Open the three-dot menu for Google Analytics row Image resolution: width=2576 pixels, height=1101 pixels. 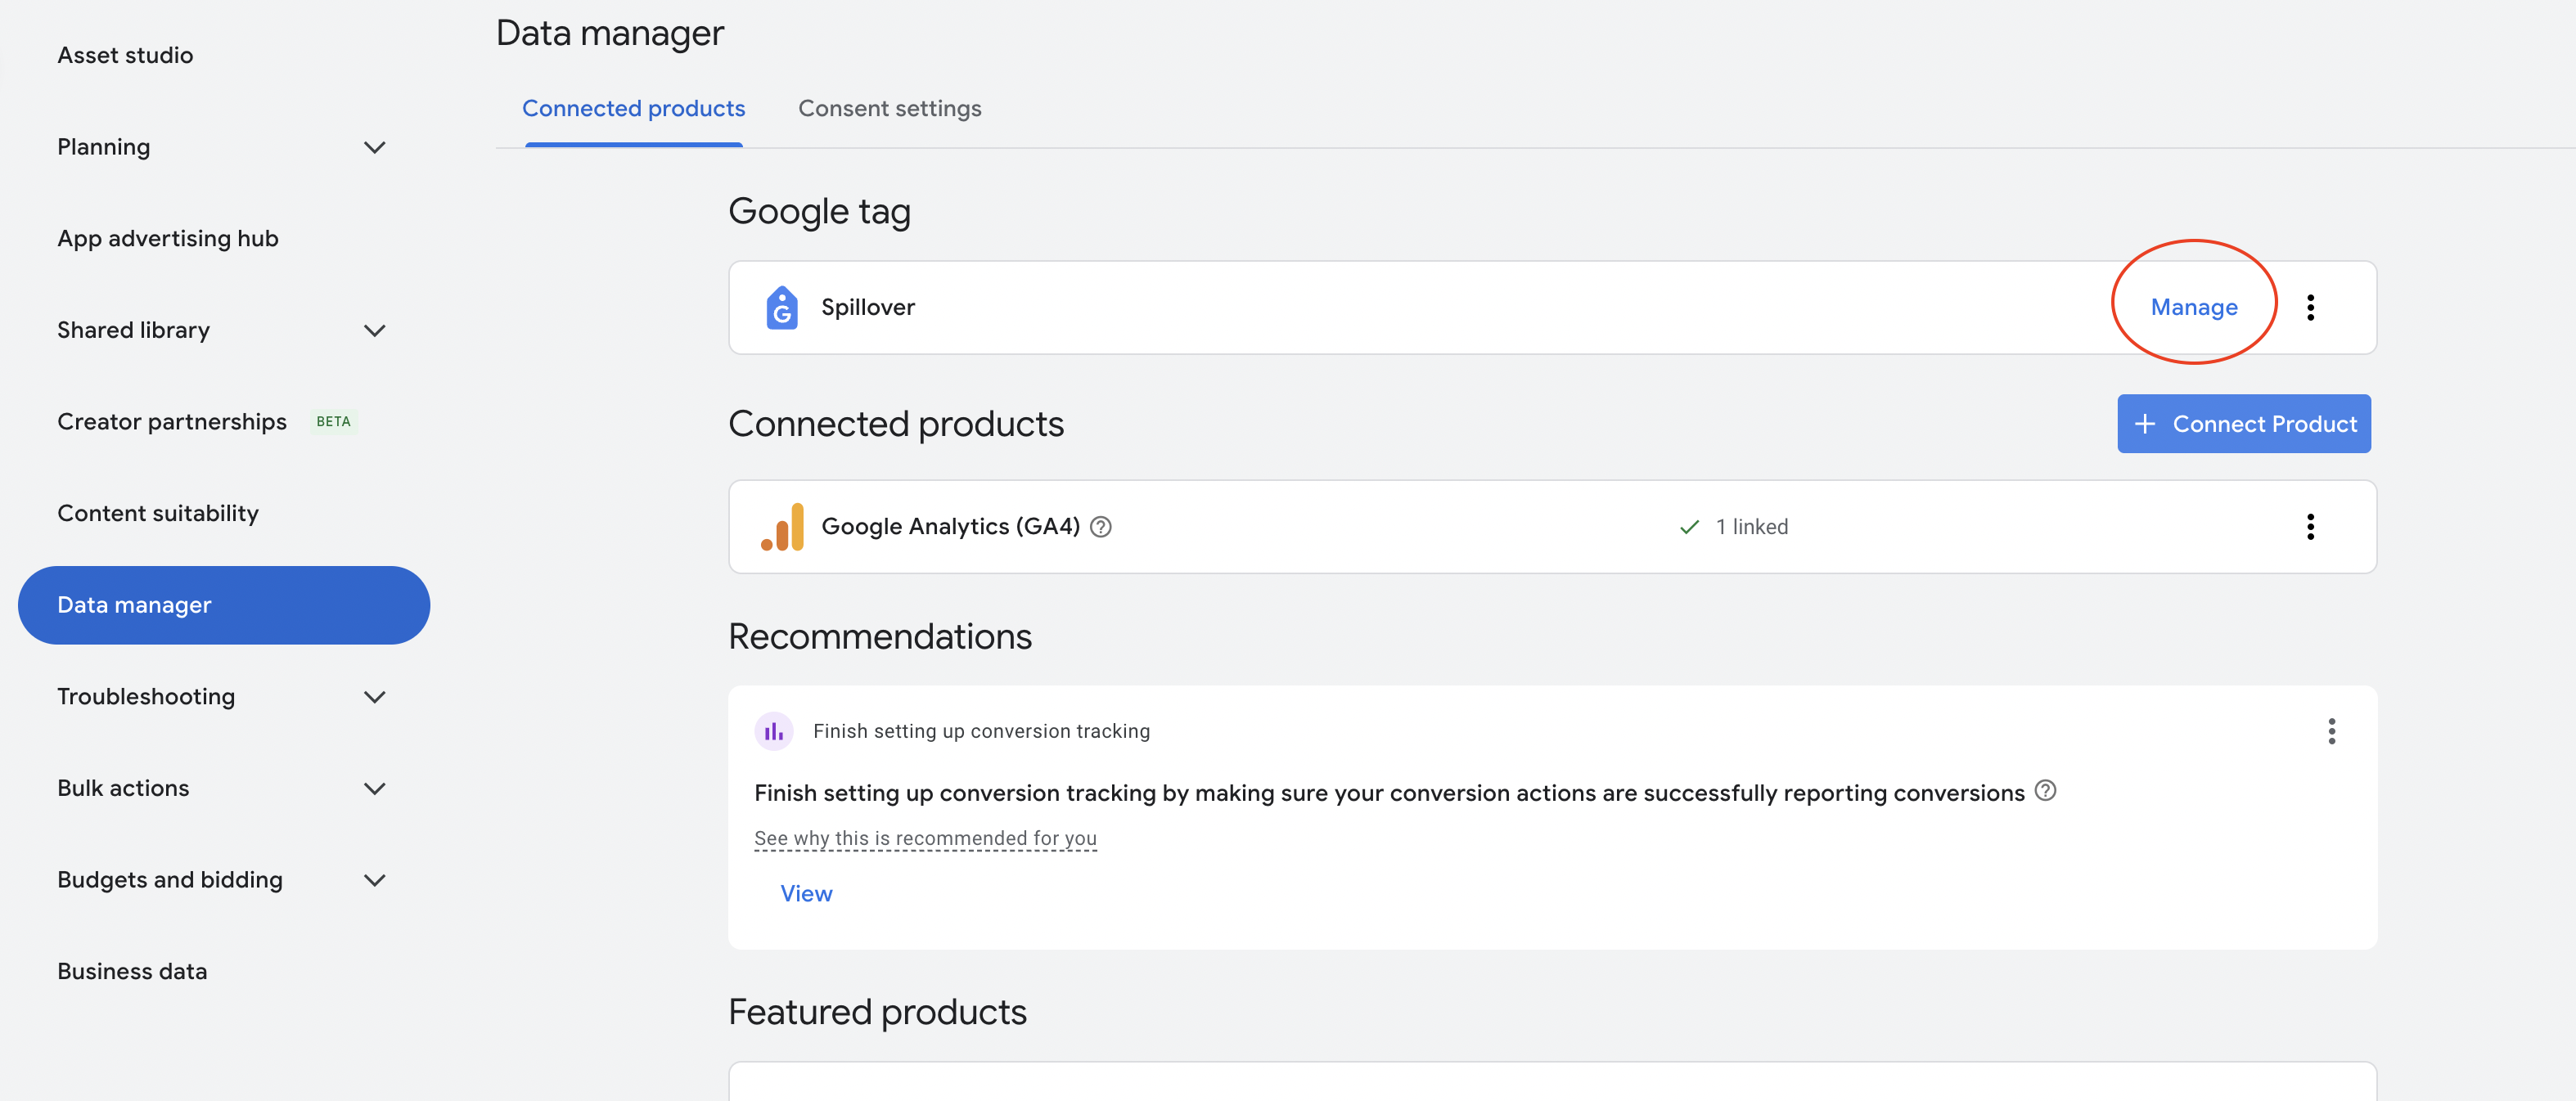tap(2309, 527)
